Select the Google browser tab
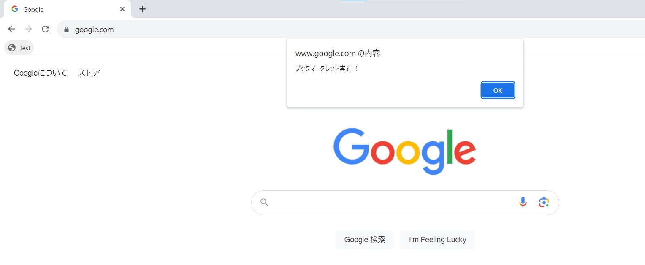Screen dimensions: 645x265 point(63,9)
